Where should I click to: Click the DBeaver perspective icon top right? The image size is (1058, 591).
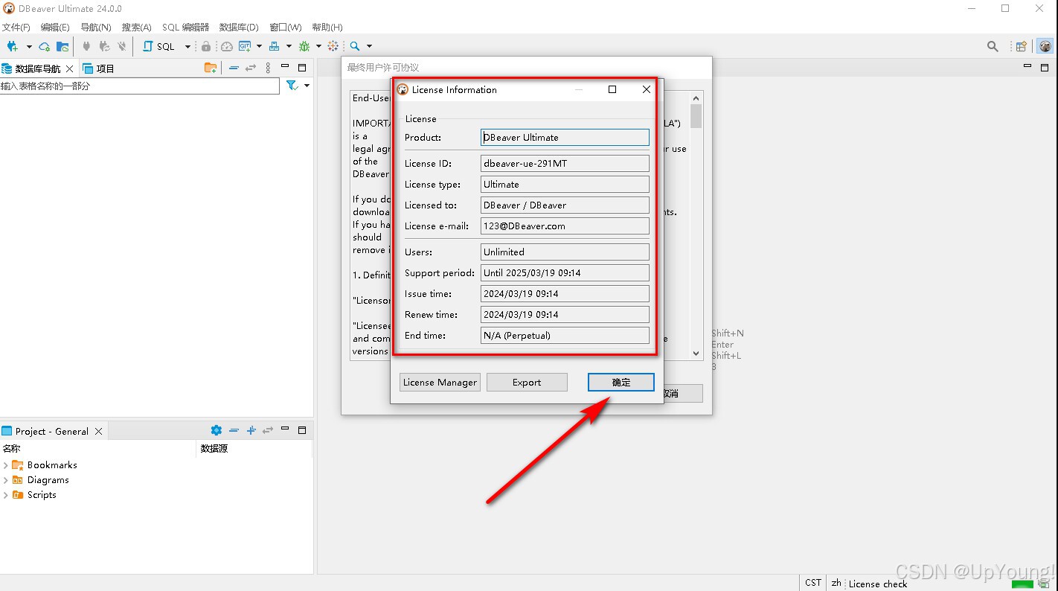pos(1045,46)
